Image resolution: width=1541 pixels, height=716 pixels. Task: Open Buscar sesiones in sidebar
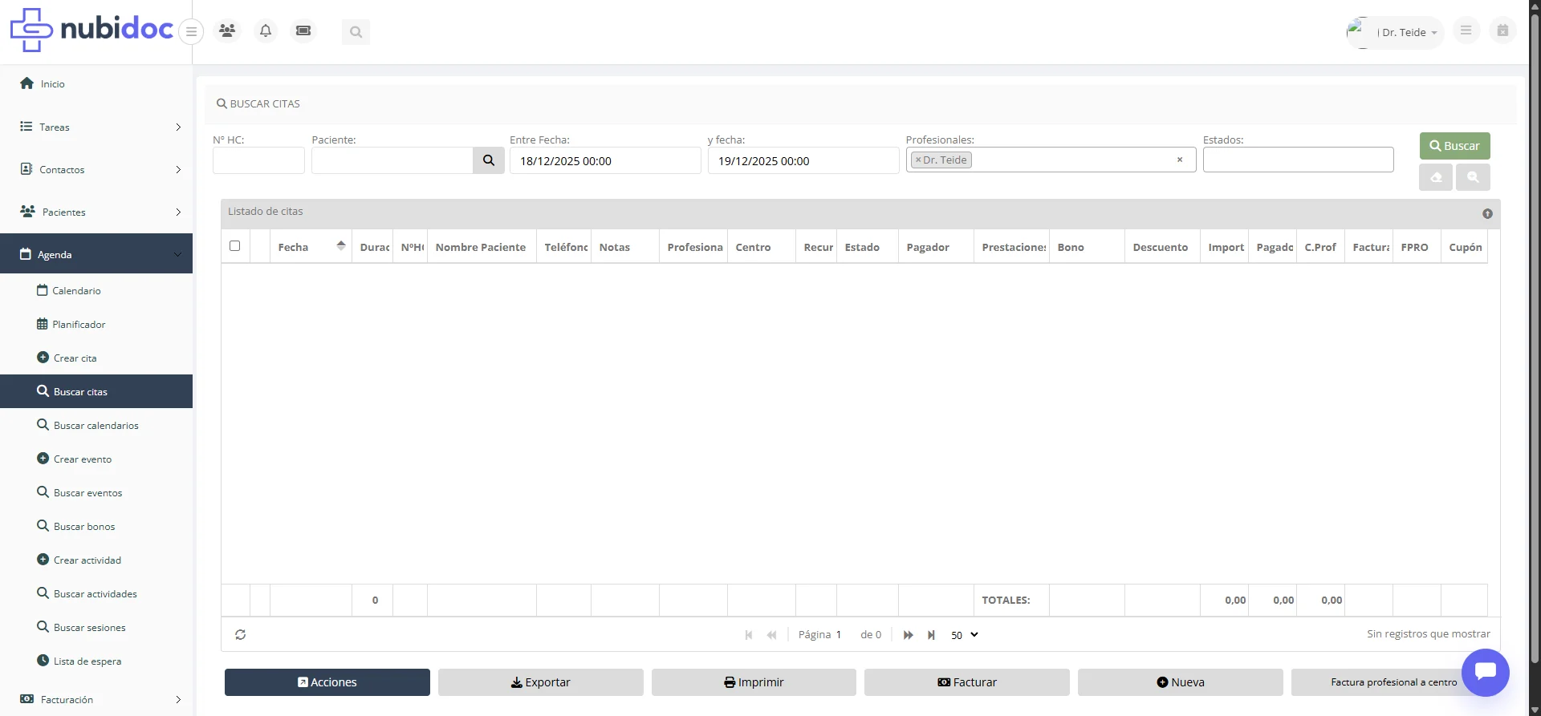(x=96, y=627)
